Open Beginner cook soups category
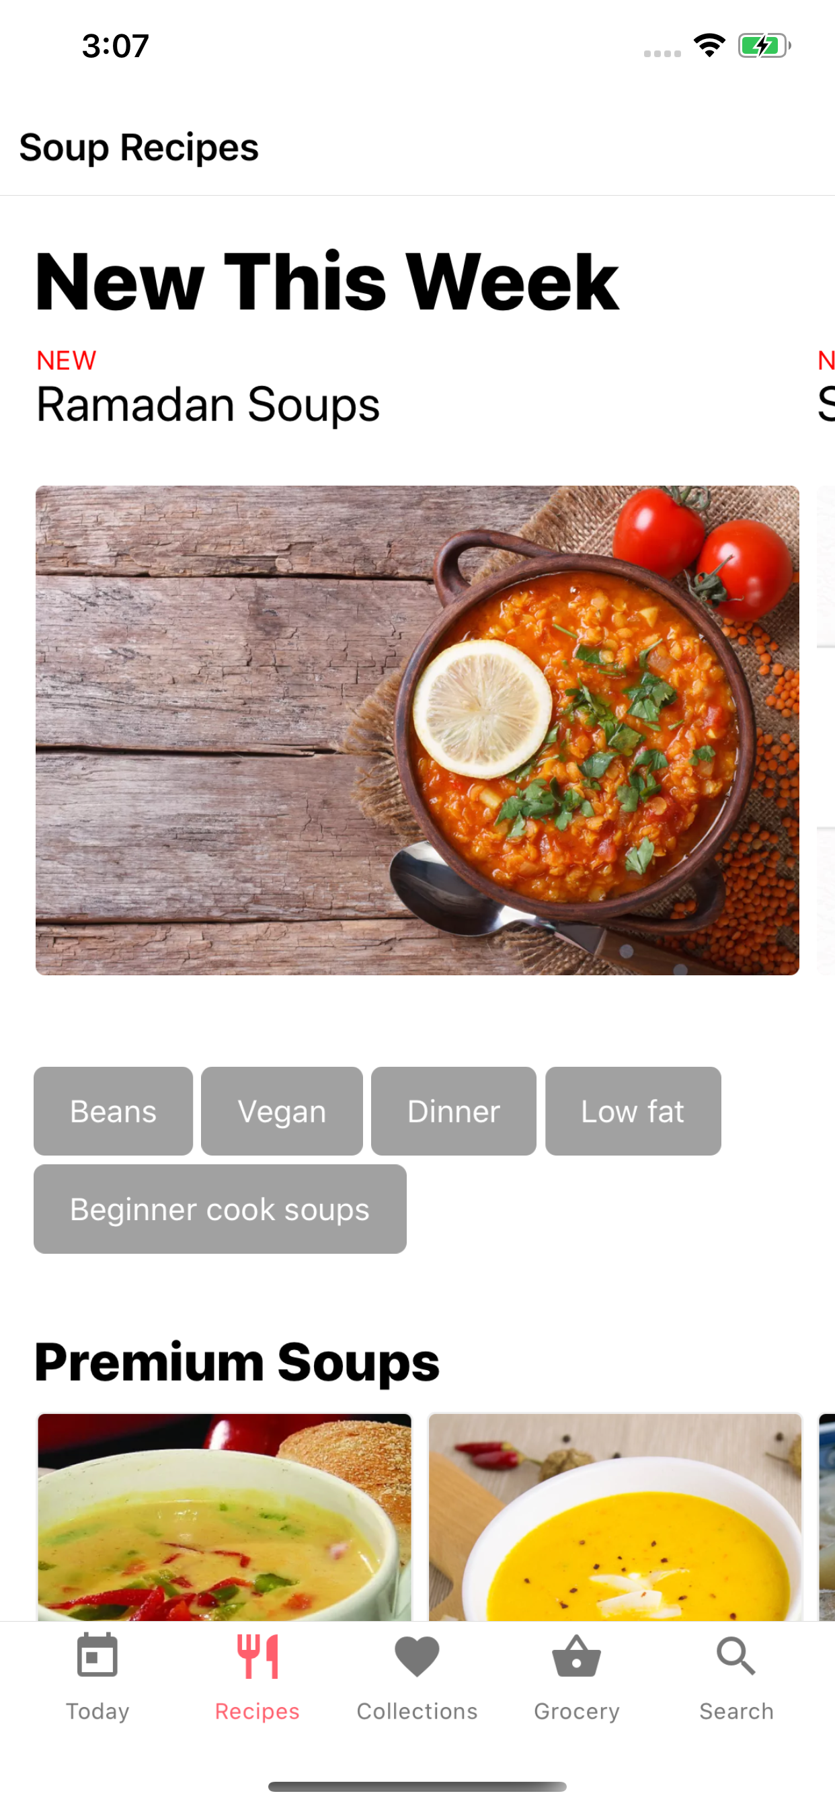The width and height of the screenshot is (835, 1808). 220,1209
